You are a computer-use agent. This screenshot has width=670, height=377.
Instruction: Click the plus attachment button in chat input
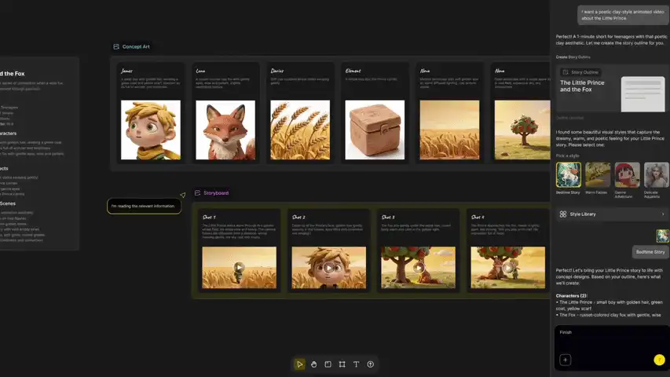click(x=565, y=360)
